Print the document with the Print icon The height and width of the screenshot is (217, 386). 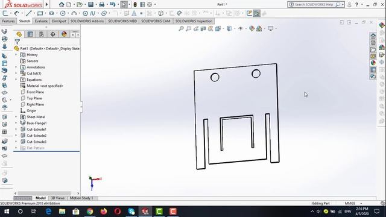point(101,4)
